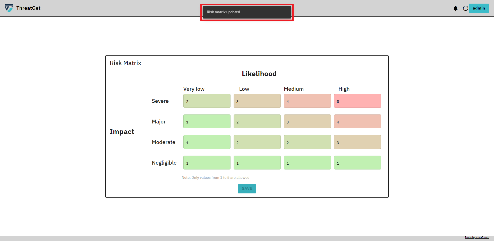Edit the Major / Medium cell

307,121
